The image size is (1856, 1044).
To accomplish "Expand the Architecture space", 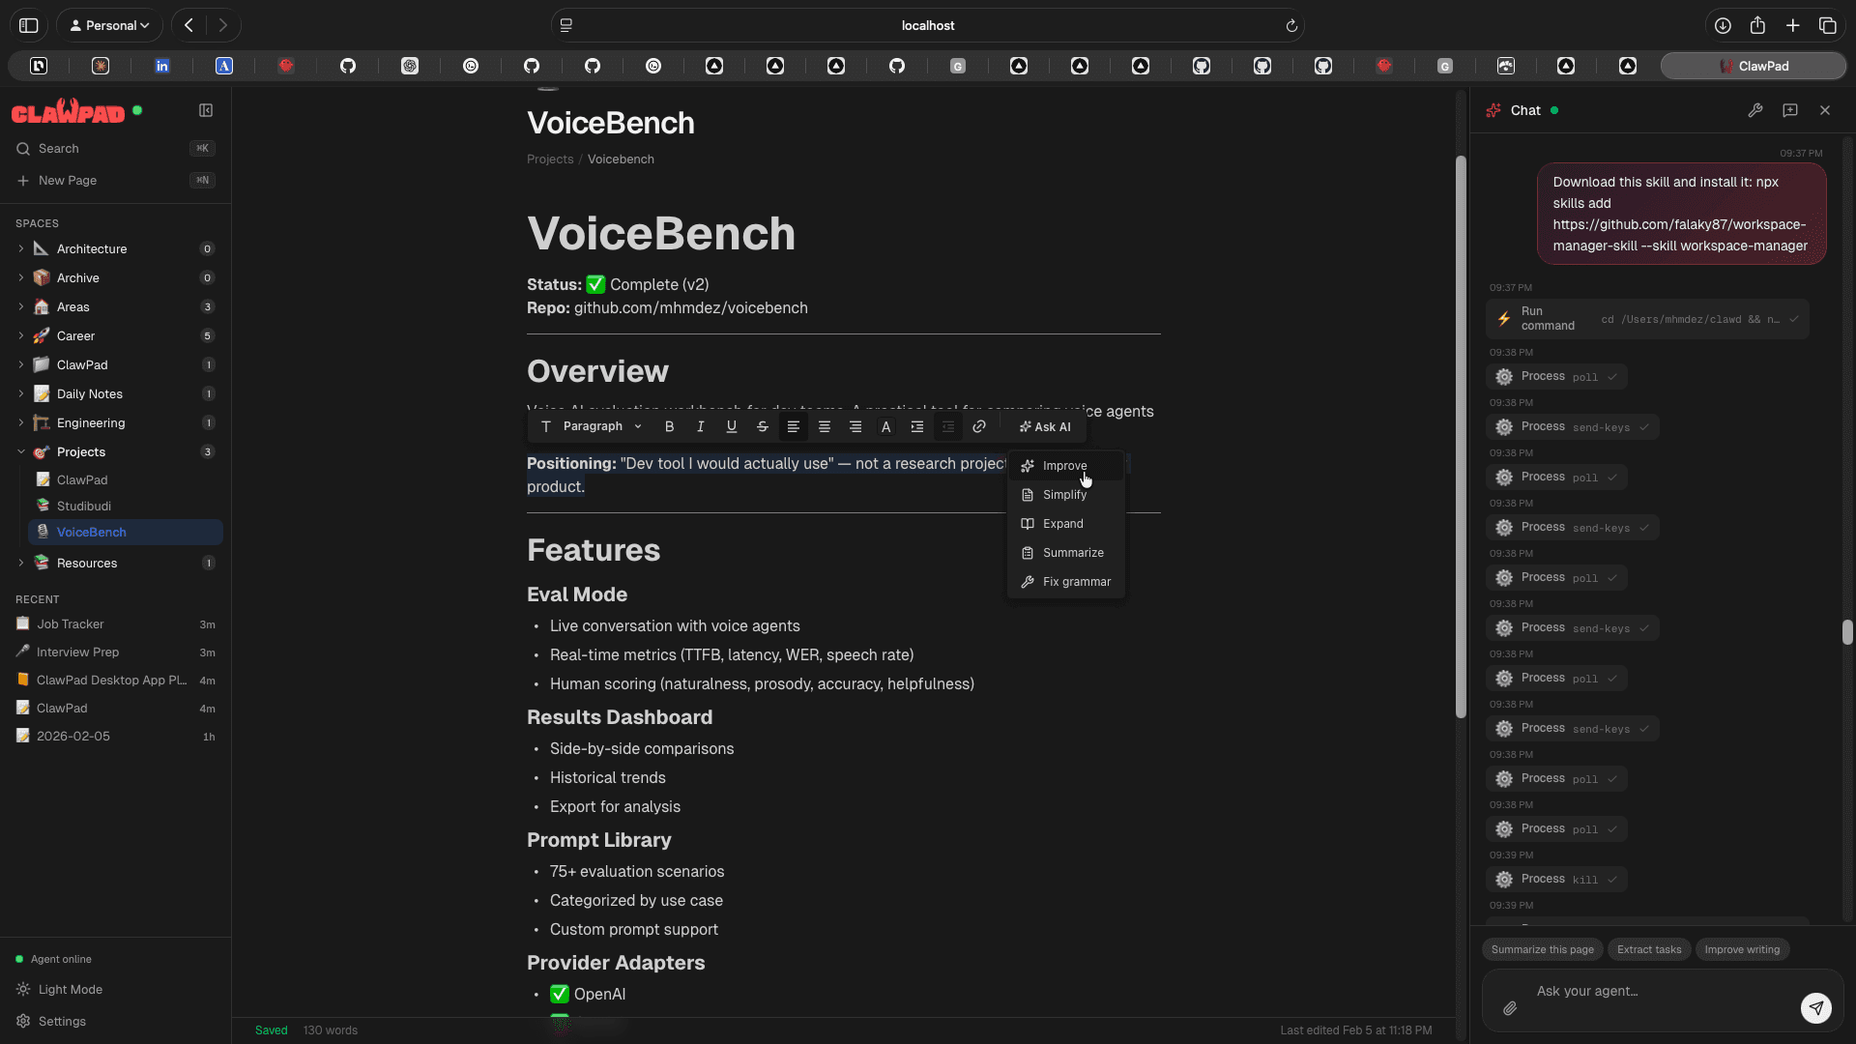I will click(21, 248).
